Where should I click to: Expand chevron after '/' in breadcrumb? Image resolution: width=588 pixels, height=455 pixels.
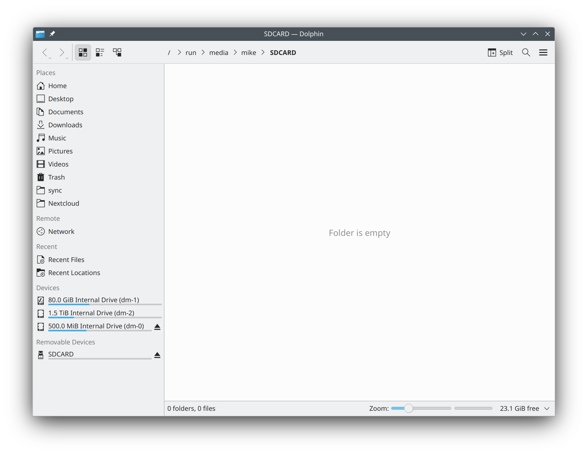[179, 53]
